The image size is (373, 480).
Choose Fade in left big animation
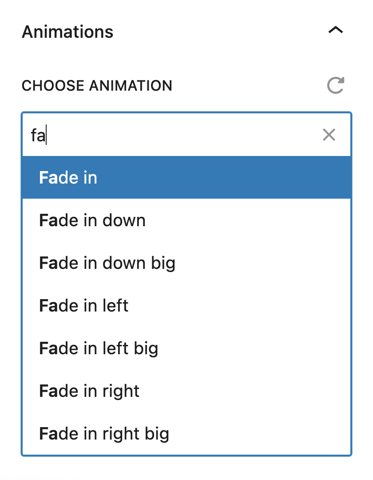[x=186, y=348]
